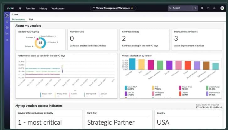Viewport: 228px width, 130px height.
Task: Open the user profile avatar
Action: pyautogui.click(x=222, y=8)
